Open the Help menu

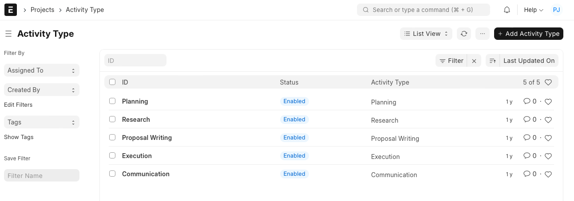[x=533, y=10]
